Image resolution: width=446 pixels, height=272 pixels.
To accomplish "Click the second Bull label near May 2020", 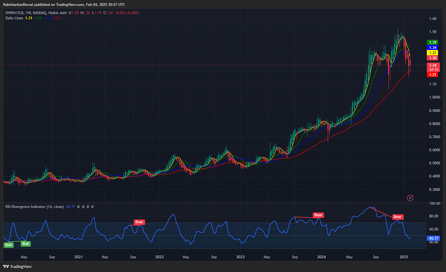I will point(26,243).
